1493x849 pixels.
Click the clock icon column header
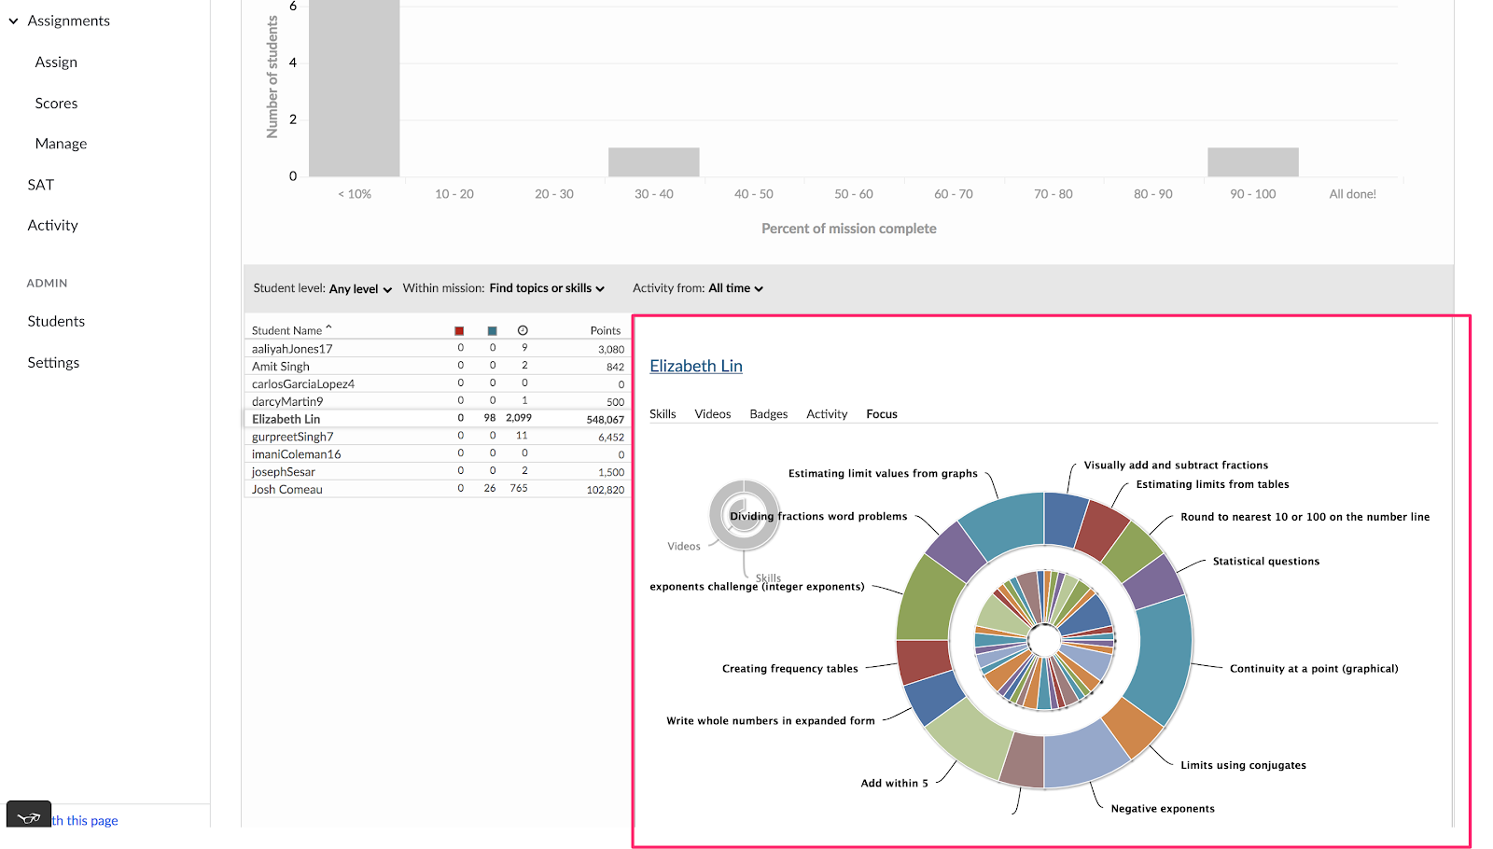[x=523, y=331]
